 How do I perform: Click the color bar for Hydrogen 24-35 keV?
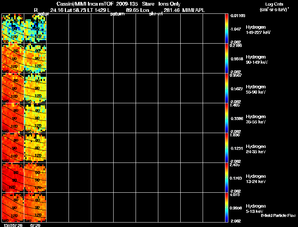(226, 148)
